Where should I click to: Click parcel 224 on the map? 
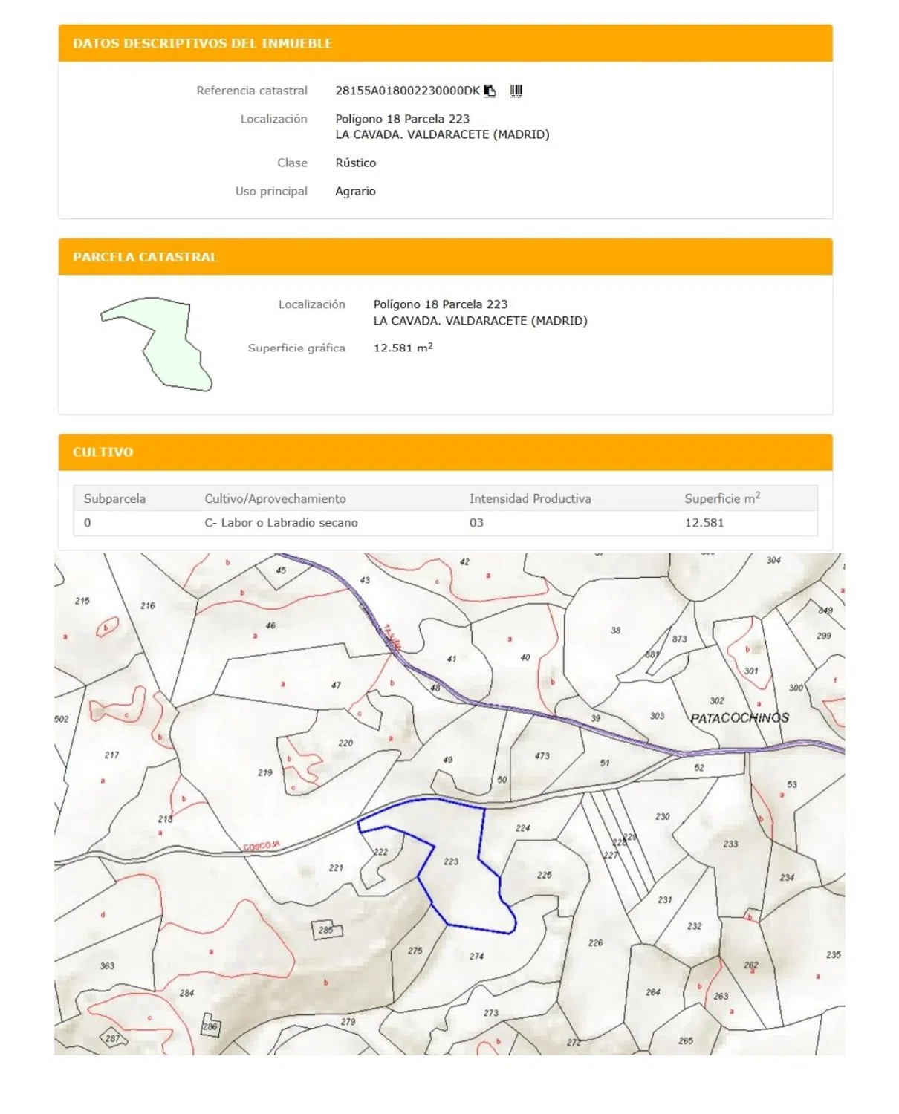click(523, 828)
